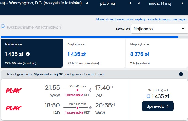Click duration 25 h 45 min
Viewport: 188px width, 121px height.
tap(78, 86)
